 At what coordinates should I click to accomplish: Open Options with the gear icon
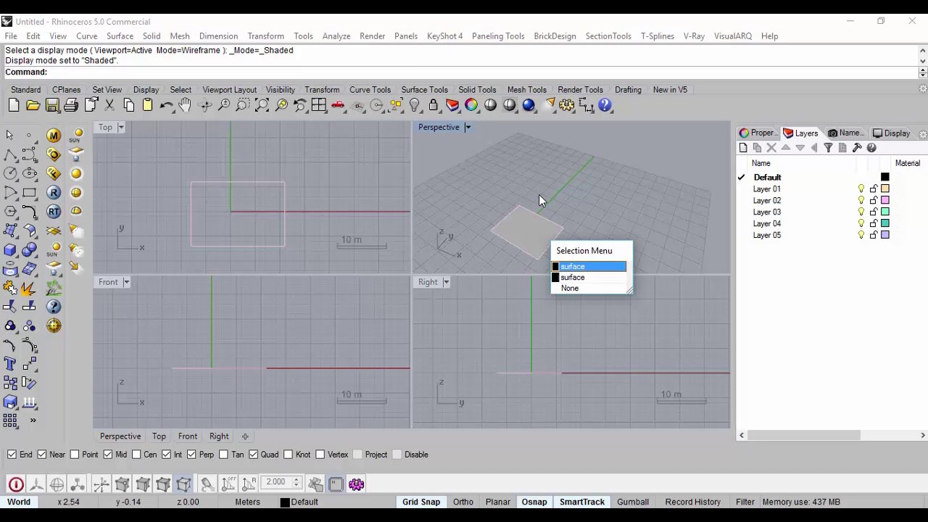567,106
